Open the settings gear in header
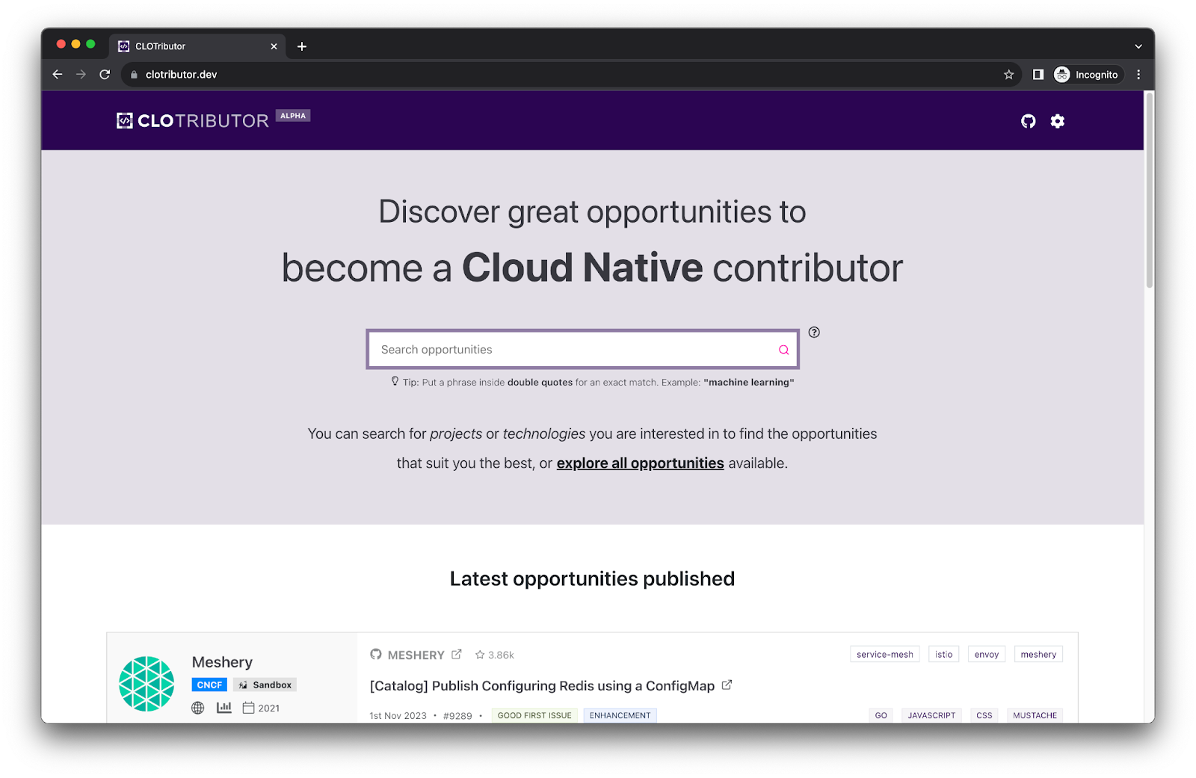Screen dimensions: 1196x778 click(1057, 121)
